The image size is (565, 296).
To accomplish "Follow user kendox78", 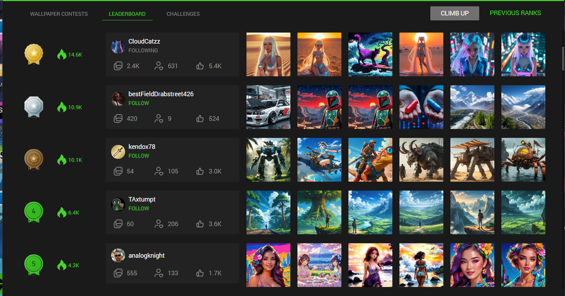I will pos(139,156).
